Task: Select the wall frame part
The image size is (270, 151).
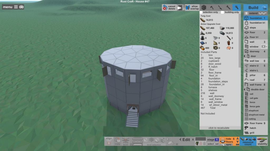Action: [x=255, y=85]
